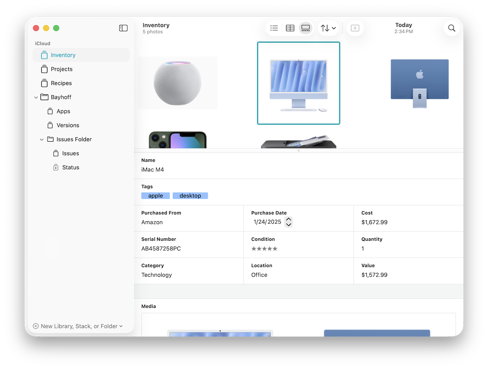This screenshot has width=488, height=369.
Task: Open the Issues library under Issues Folder
Action: (72, 153)
